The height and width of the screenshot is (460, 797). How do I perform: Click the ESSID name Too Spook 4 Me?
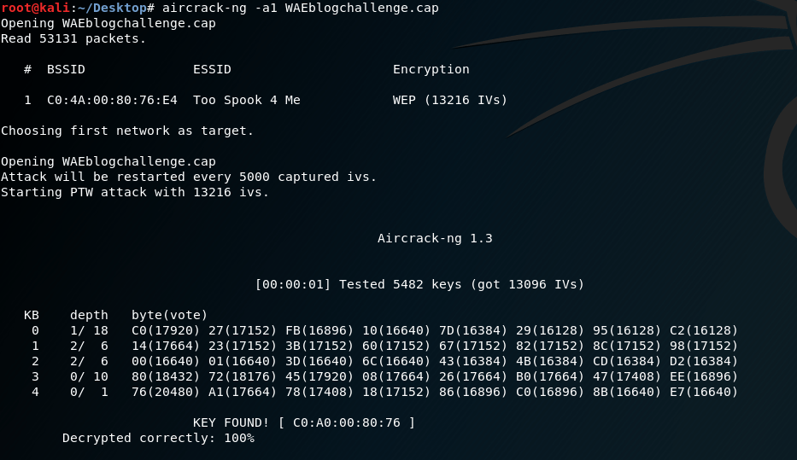[246, 100]
